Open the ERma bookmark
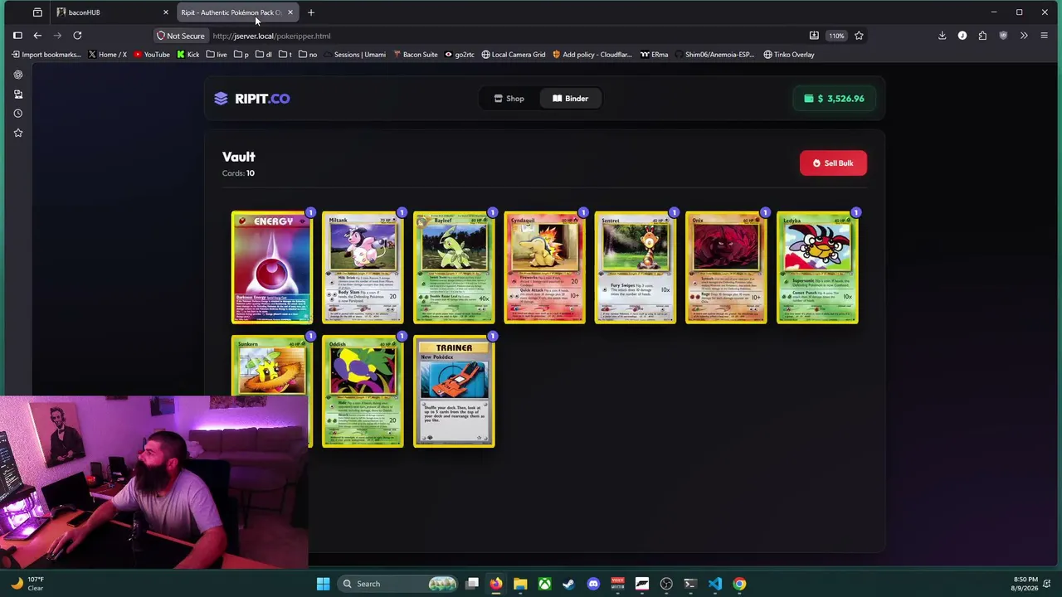The image size is (1062, 597). click(654, 55)
